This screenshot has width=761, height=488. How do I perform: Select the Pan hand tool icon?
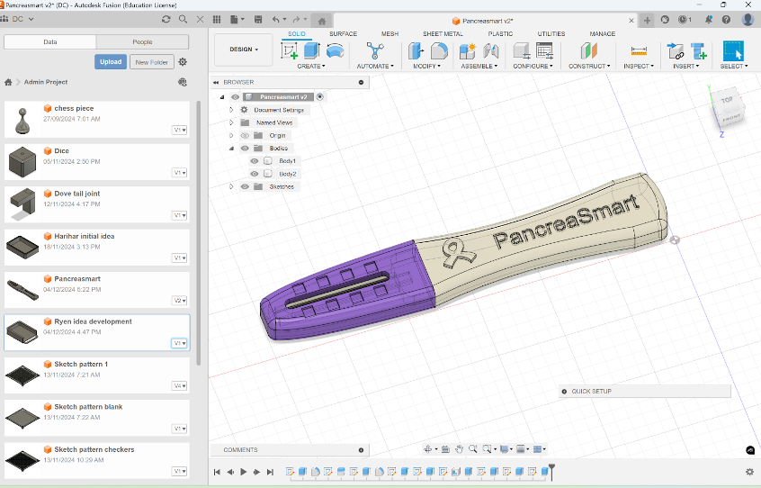point(459,448)
